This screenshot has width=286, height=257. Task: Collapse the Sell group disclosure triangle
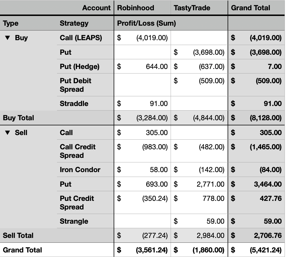pos(8,133)
